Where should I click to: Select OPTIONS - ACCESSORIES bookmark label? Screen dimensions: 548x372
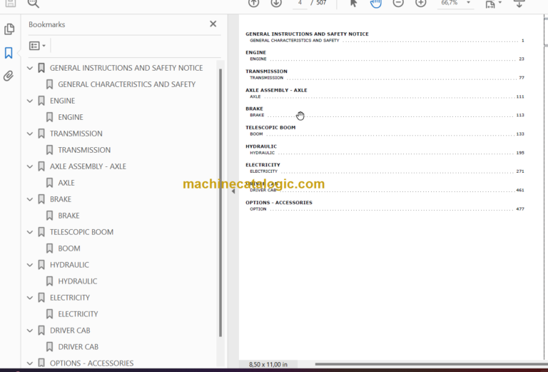91,363
